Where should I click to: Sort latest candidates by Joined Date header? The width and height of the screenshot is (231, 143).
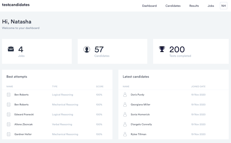click(198, 87)
